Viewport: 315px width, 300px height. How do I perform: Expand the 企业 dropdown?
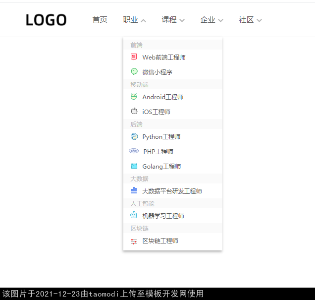click(211, 20)
